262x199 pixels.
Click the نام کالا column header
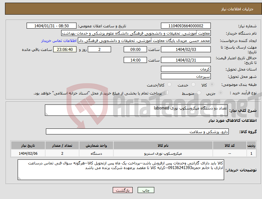tap(163, 145)
